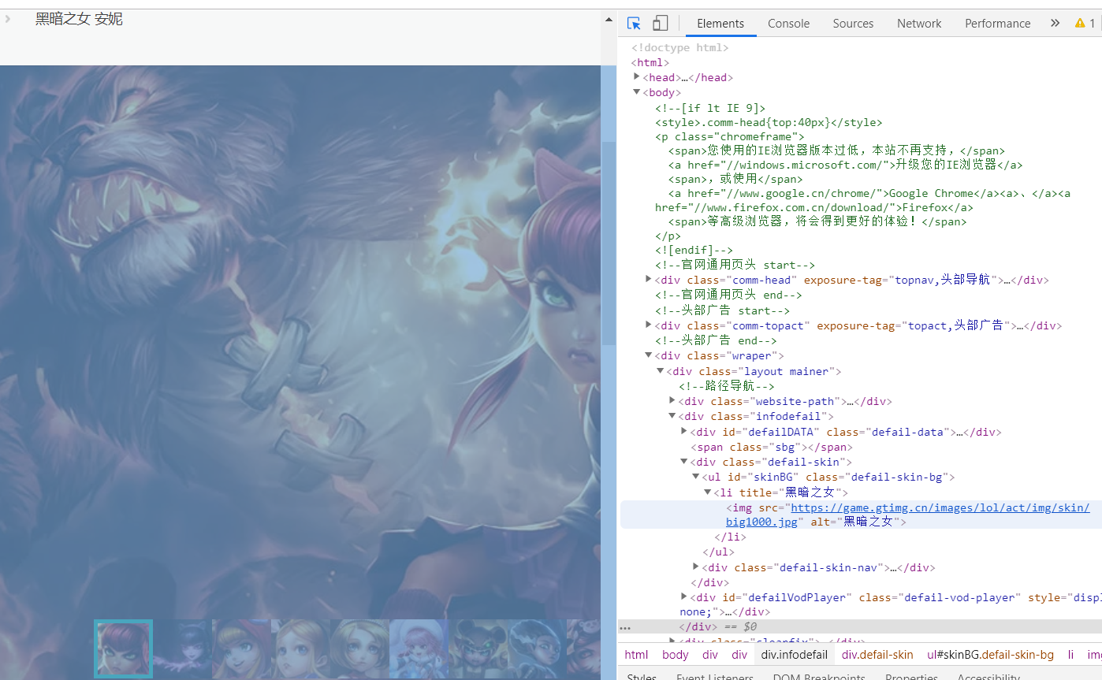Toggle the device toolbar icon
1102x680 pixels.
661,24
